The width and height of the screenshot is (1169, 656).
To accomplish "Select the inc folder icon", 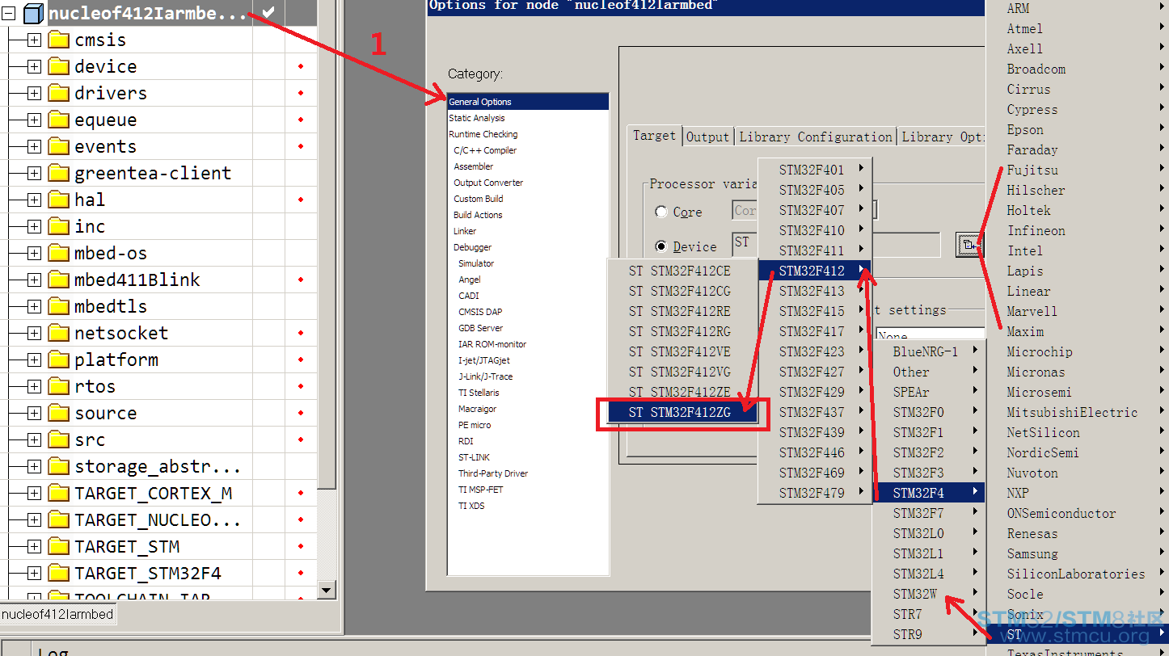I will [x=58, y=226].
